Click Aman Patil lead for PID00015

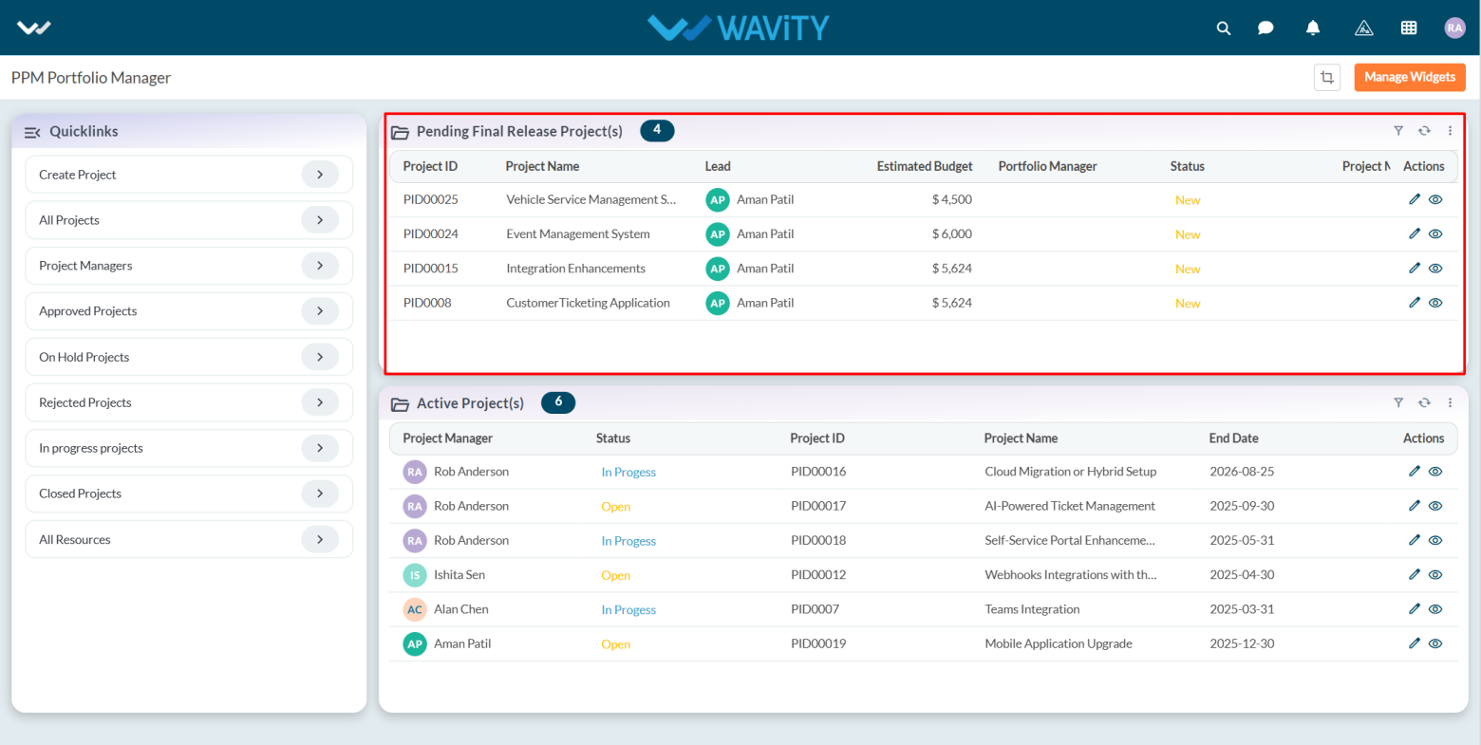750,269
